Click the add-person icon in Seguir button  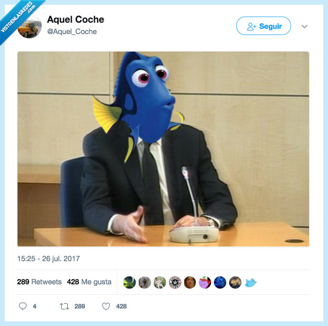(251, 26)
